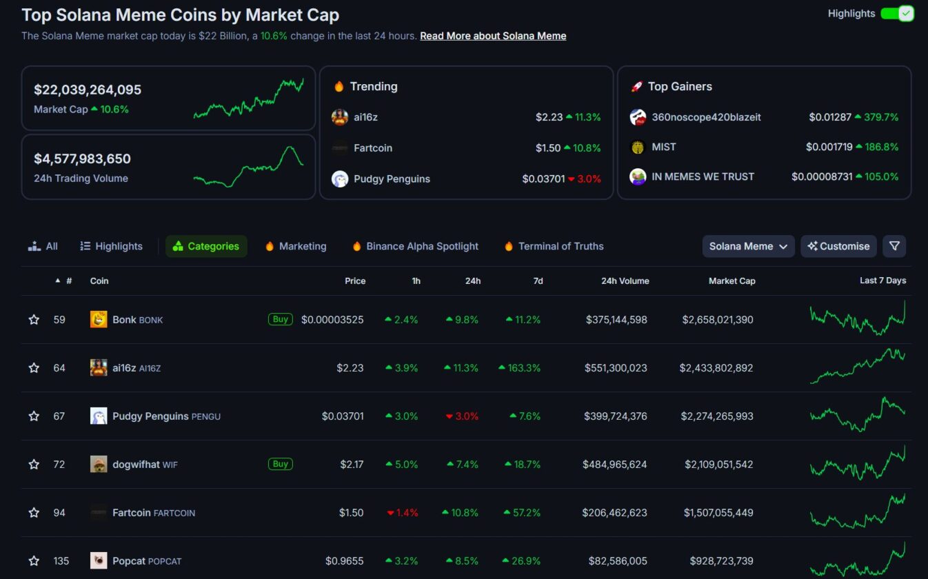Open the Bonk BONK coin name
This screenshot has height=579, width=928.
(x=138, y=320)
